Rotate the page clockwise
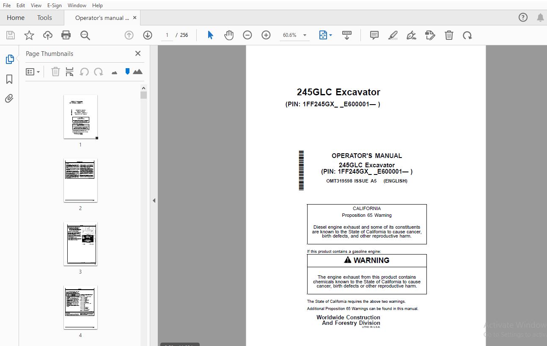 click(467, 35)
